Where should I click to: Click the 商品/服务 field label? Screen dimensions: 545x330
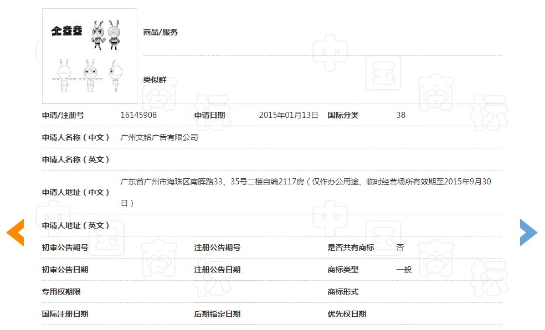[x=159, y=32]
